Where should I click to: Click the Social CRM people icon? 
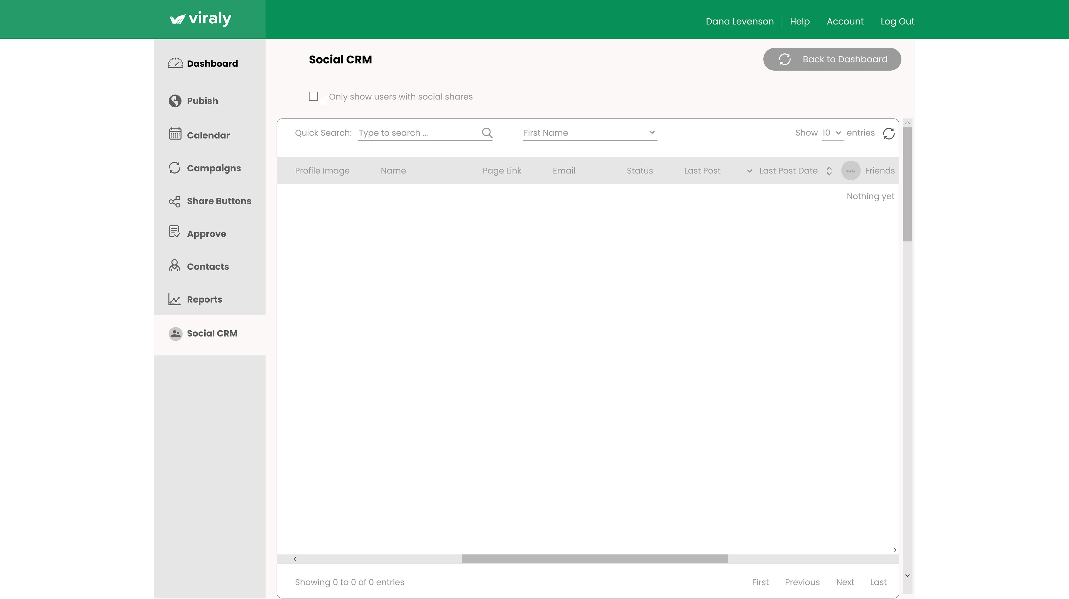(175, 334)
